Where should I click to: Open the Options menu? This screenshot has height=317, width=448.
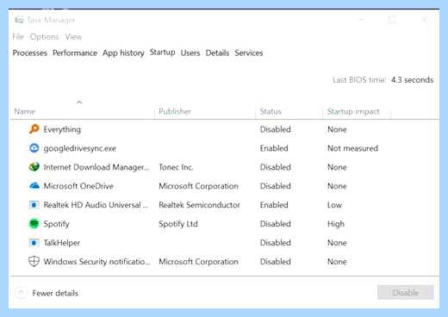[x=44, y=37]
